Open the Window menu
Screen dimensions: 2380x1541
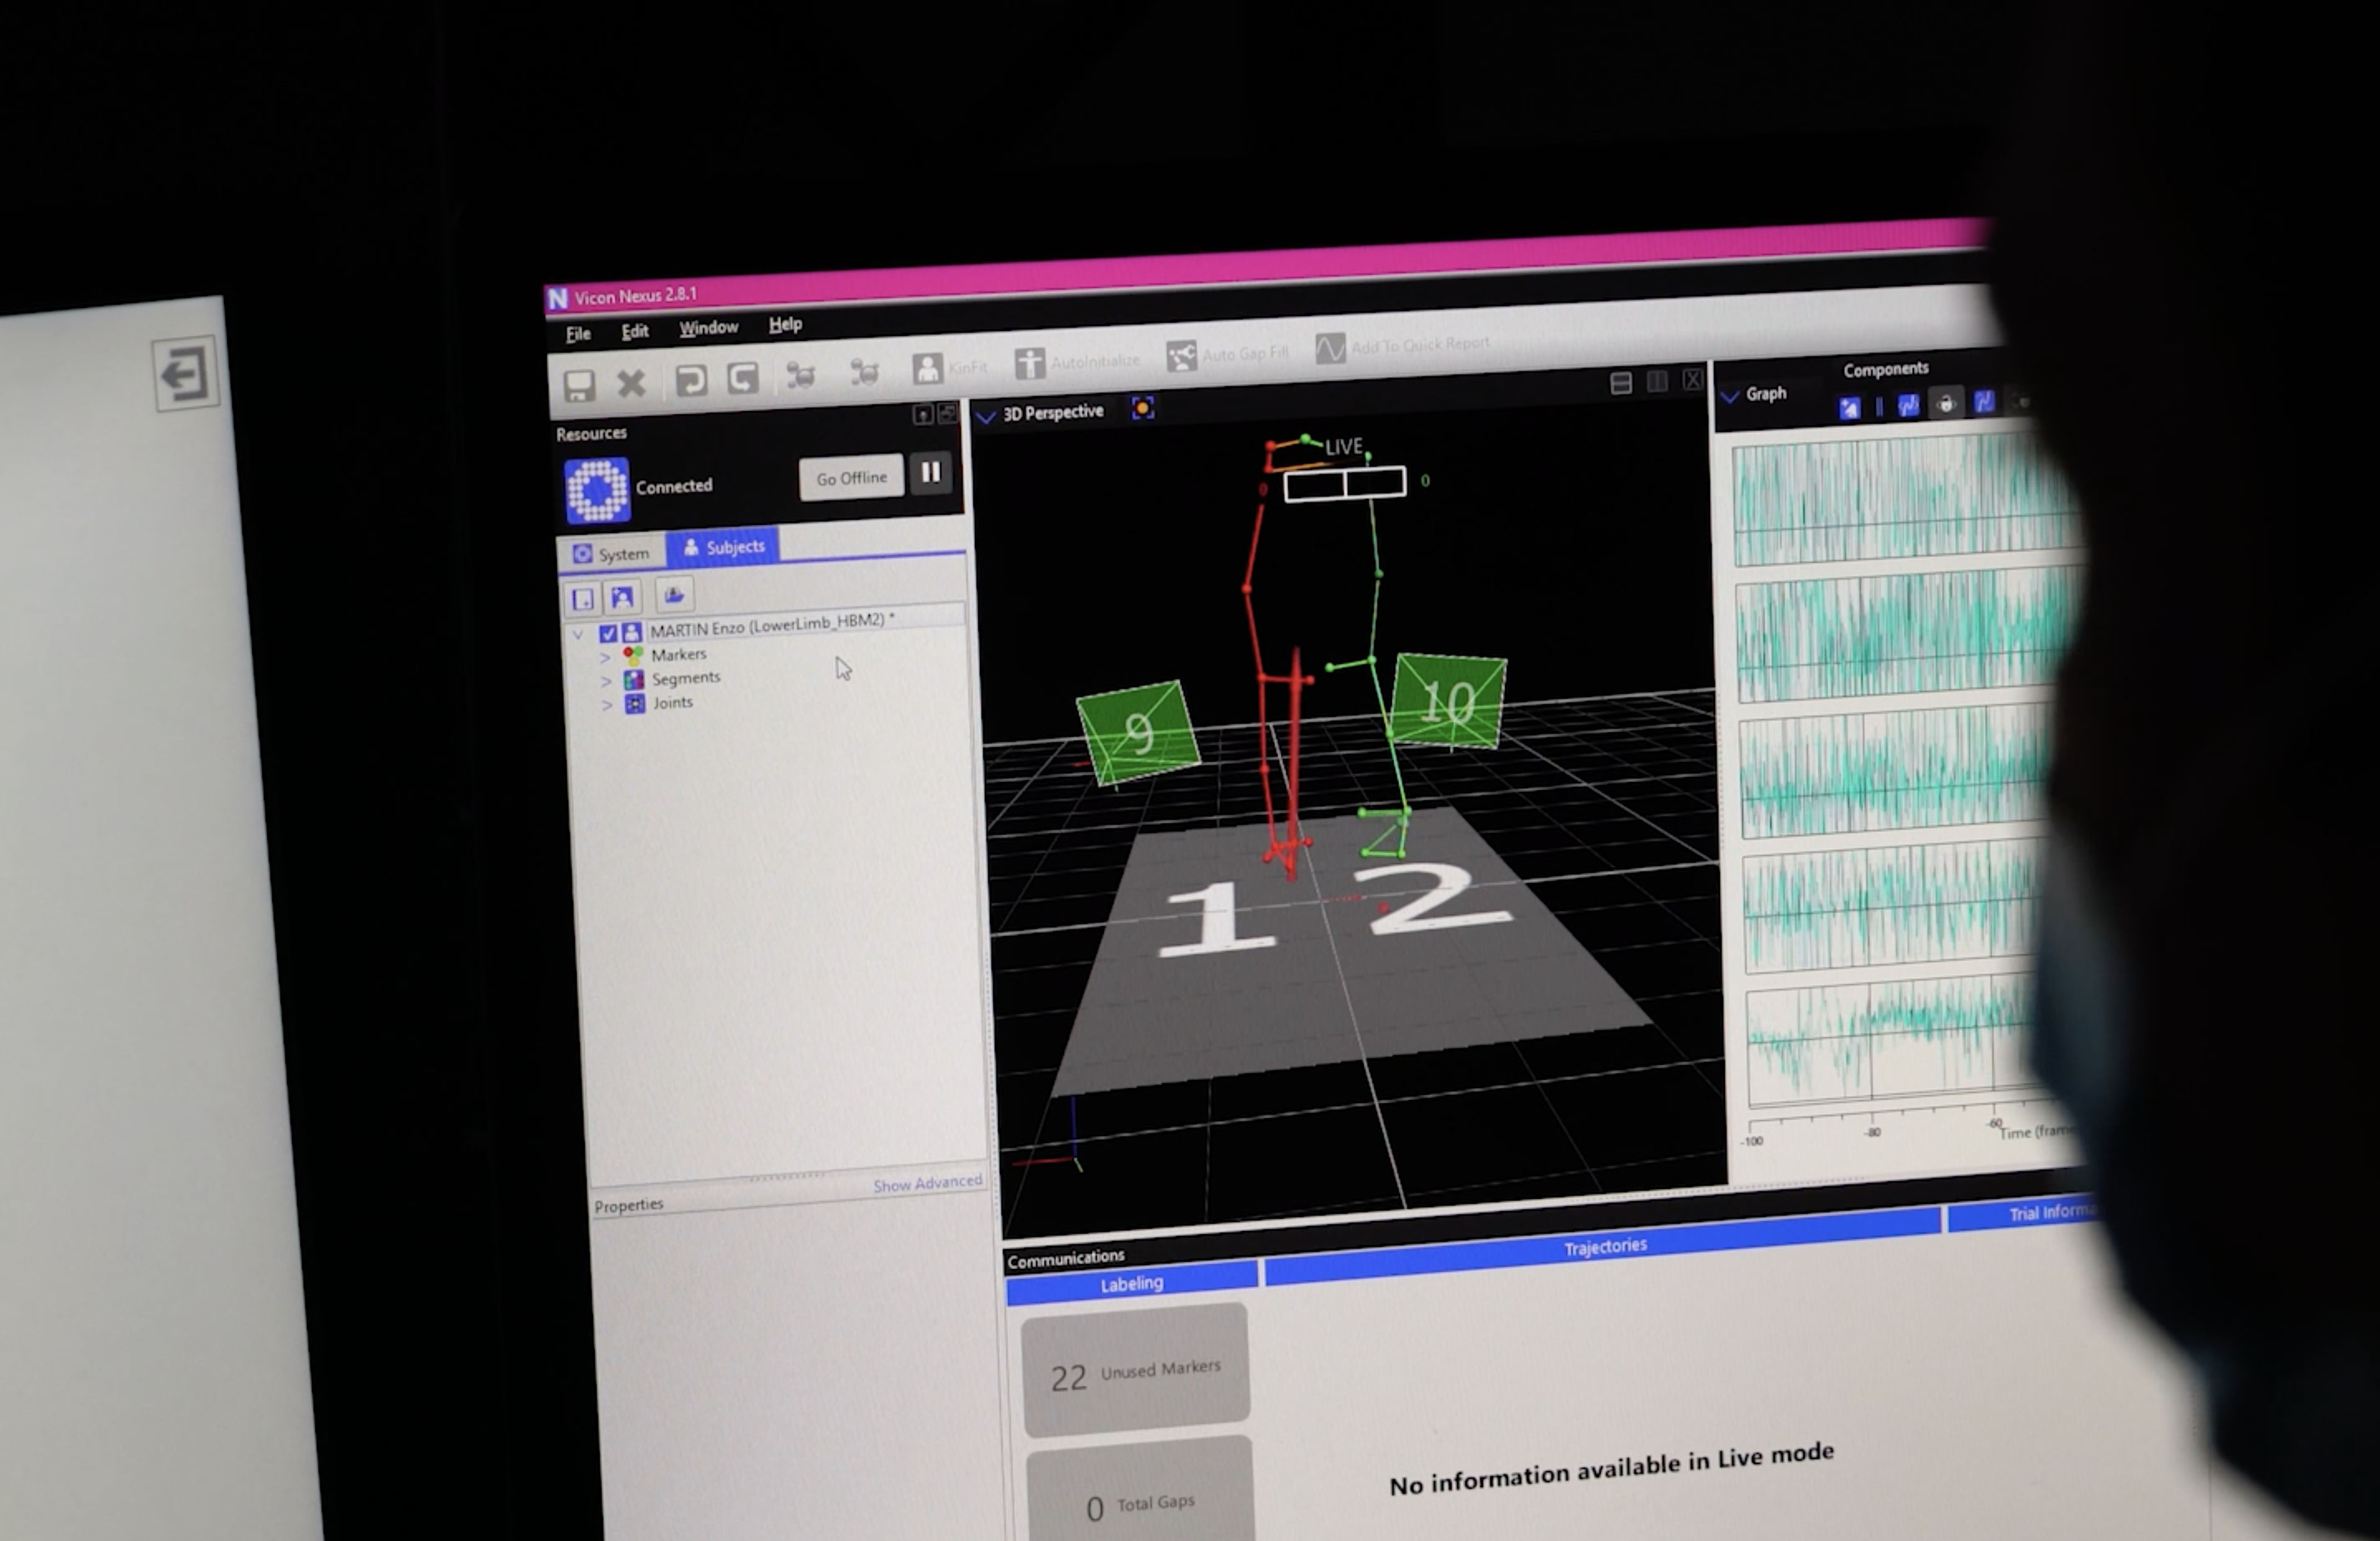pyautogui.click(x=708, y=328)
